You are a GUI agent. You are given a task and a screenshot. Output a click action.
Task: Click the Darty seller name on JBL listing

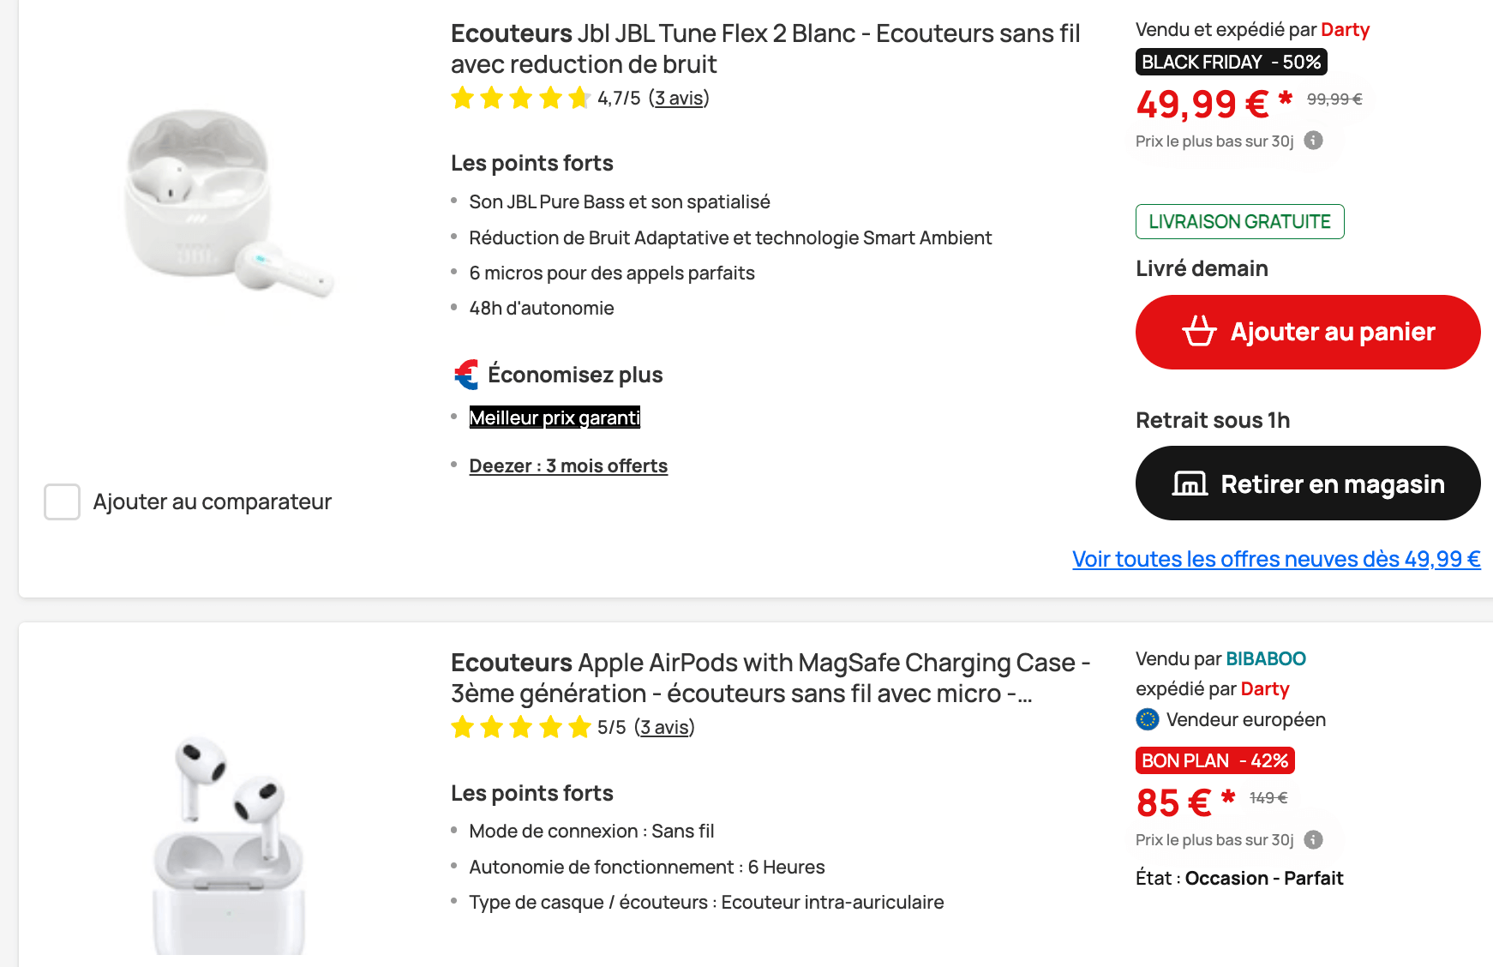[1344, 28]
